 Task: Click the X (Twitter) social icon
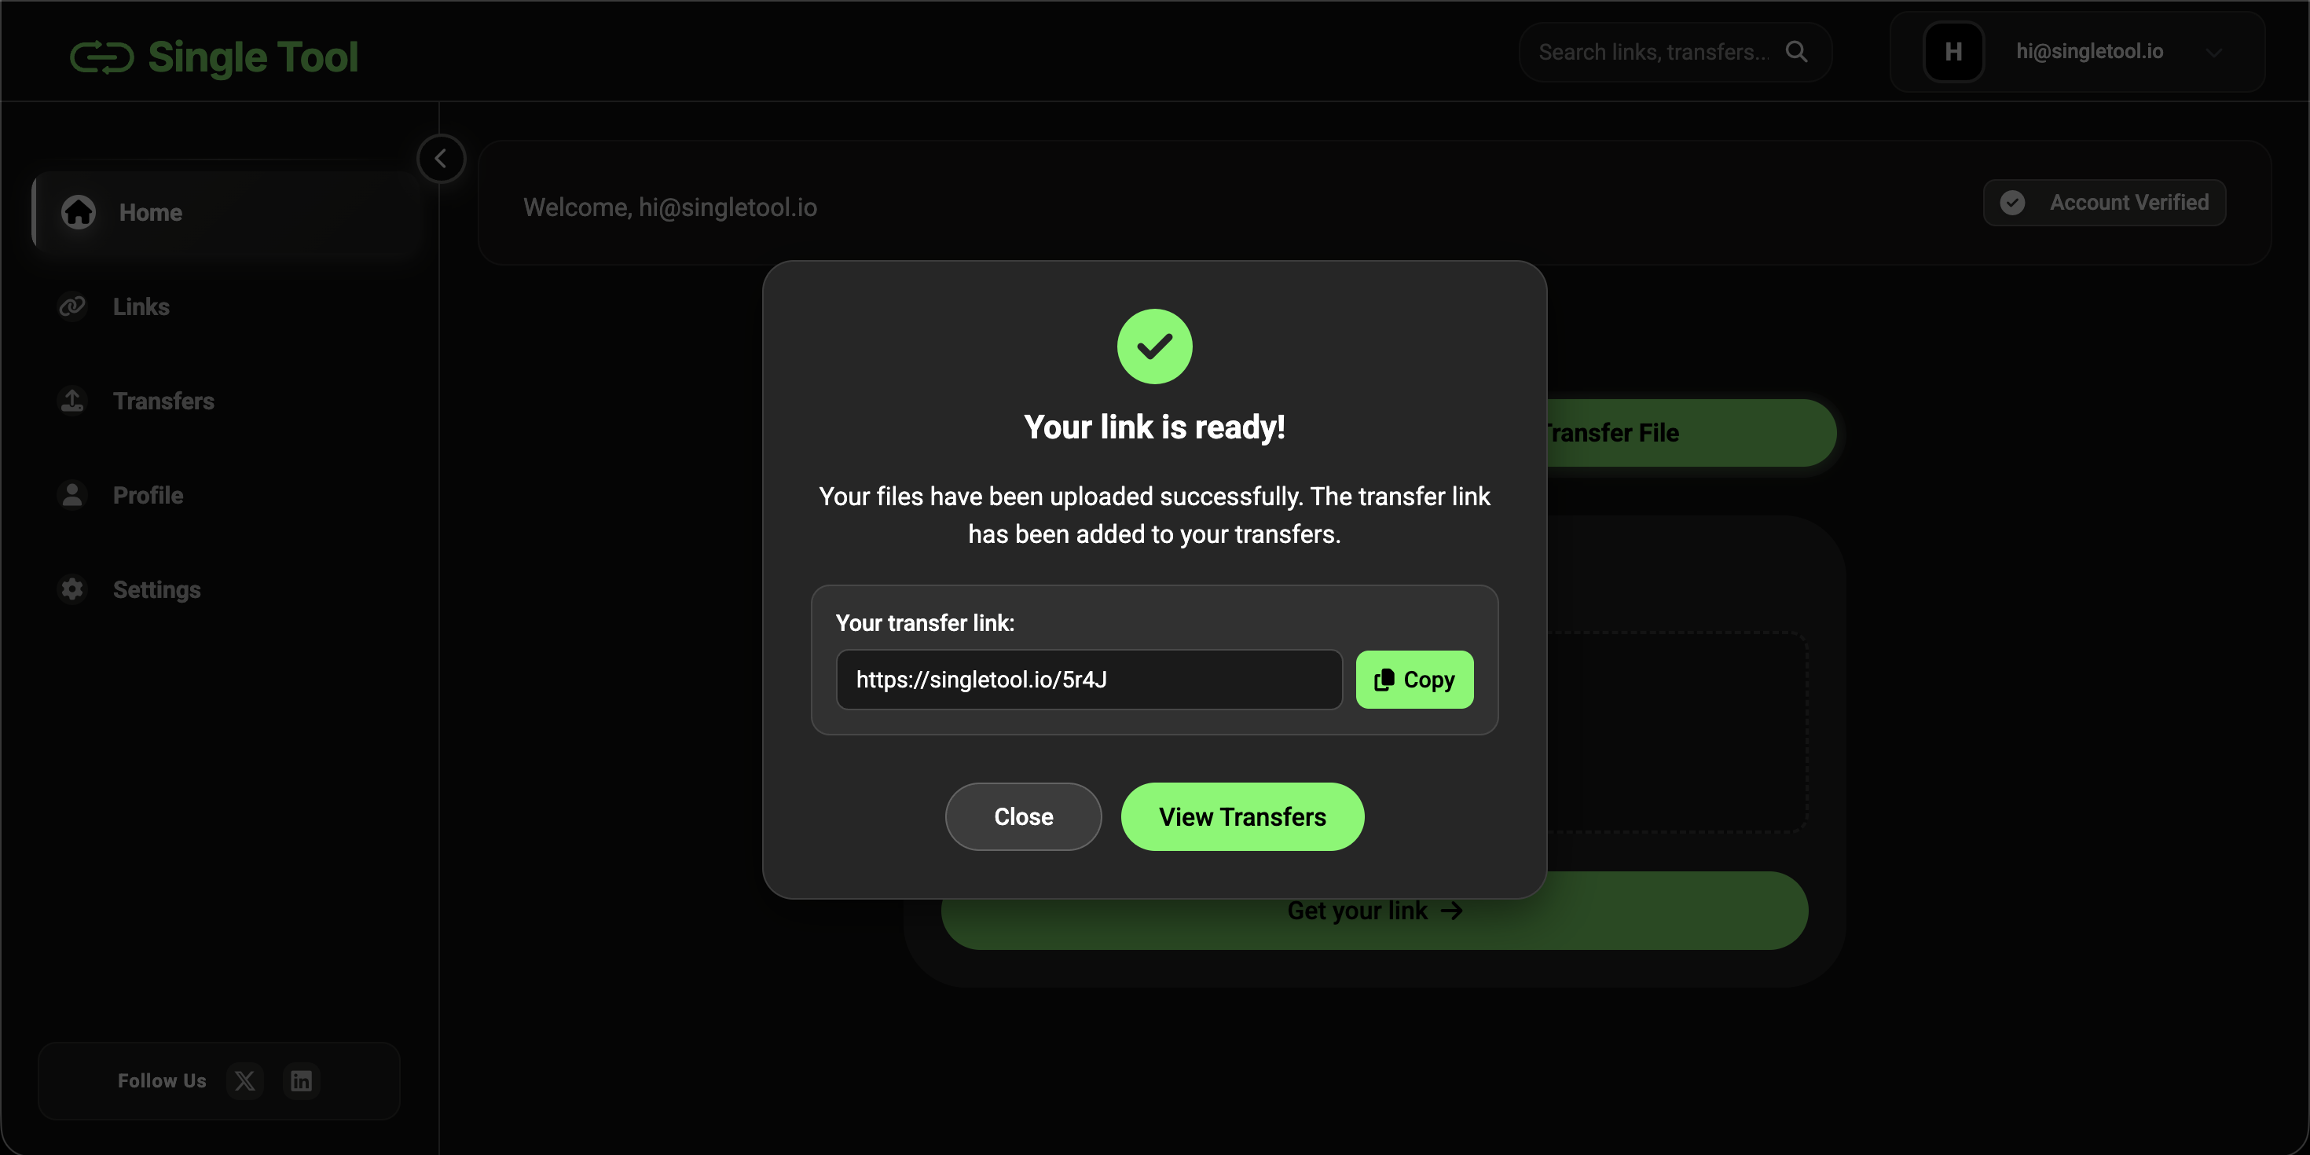(x=245, y=1080)
